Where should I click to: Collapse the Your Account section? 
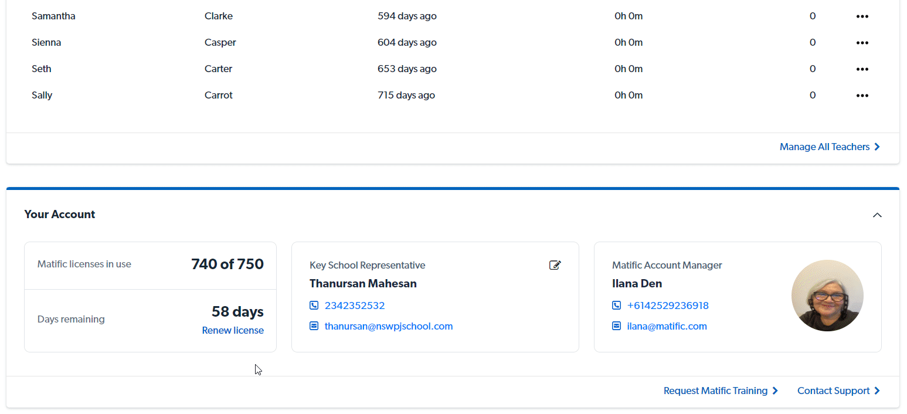(877, 215)
